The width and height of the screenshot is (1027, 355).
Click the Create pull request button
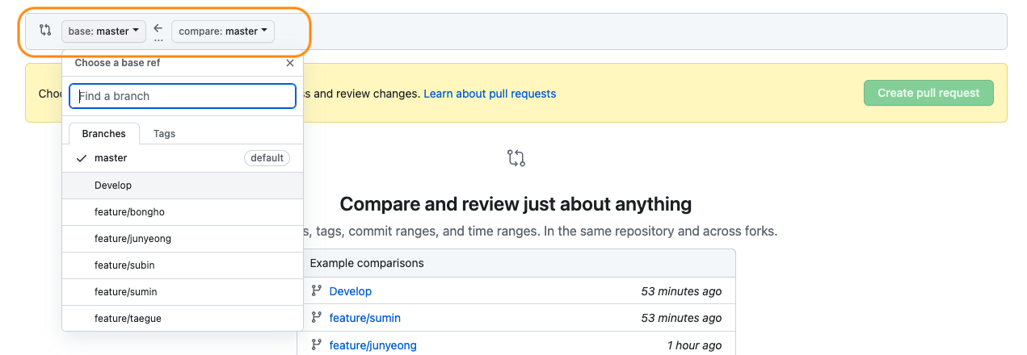(x=928, y=93)
